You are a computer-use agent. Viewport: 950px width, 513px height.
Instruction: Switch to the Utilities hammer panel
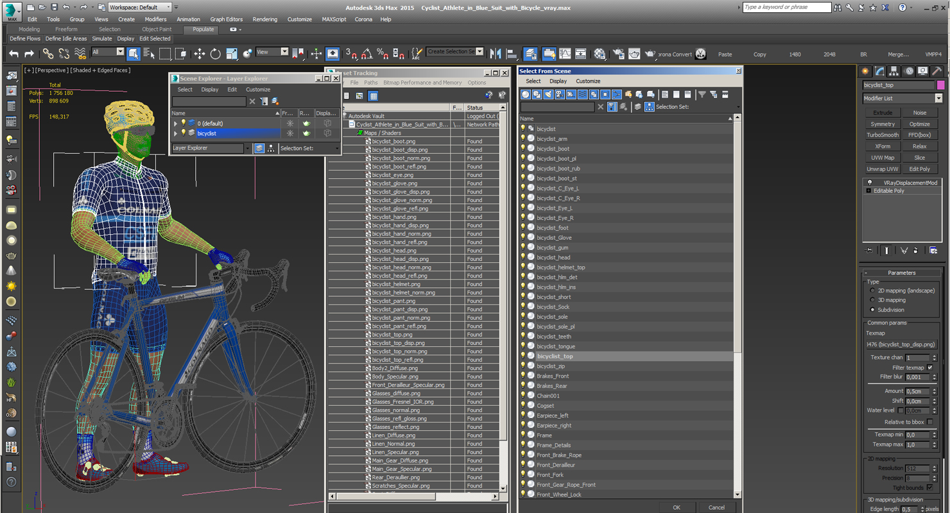coord(937,71)
